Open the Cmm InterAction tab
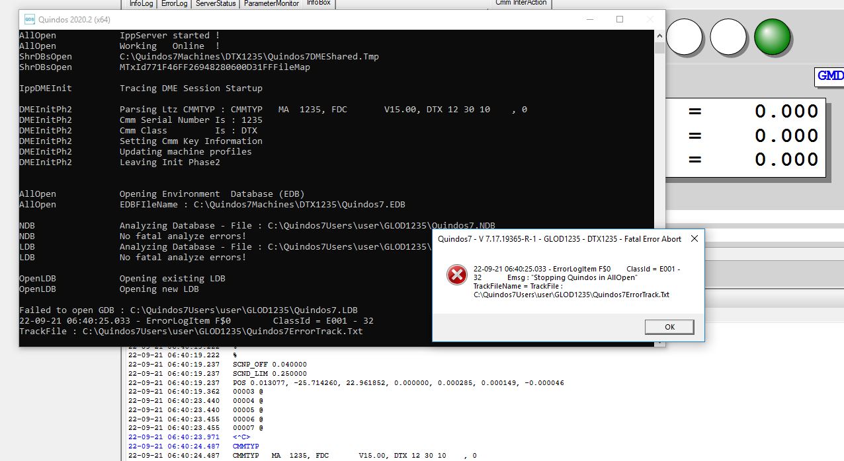 [521, 3]
